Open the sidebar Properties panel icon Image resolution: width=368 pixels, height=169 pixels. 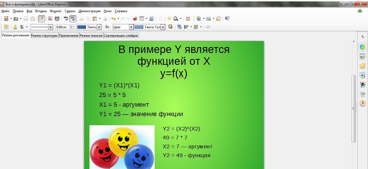click(x=362, y=47)
